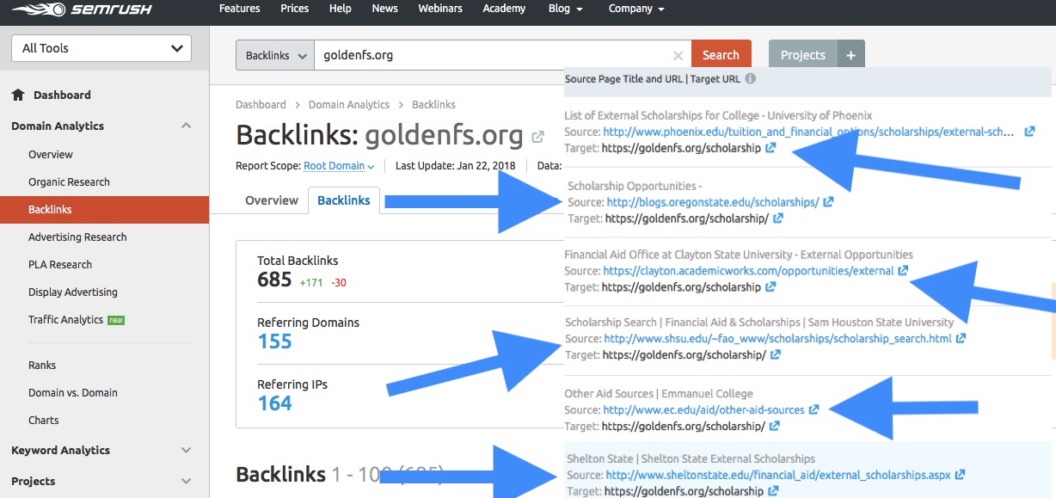This screenshot has width=1056, height=498.
Task: Open the phoenix.edu source URL link
Action: pos(809,132)
